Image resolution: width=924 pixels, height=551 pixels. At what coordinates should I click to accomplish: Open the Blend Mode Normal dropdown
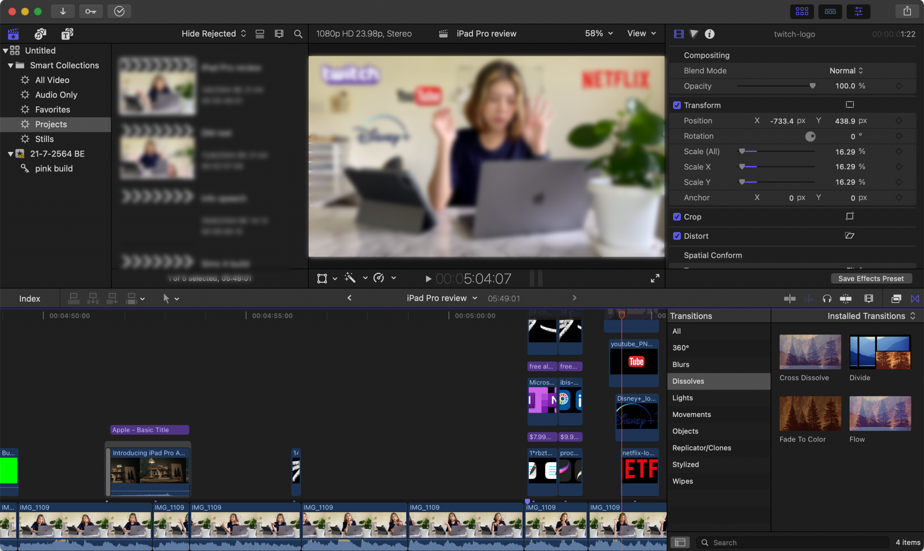pos(846,71)
